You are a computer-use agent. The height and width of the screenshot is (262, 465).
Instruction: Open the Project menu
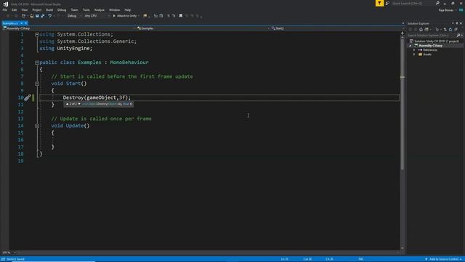(37, 9)
